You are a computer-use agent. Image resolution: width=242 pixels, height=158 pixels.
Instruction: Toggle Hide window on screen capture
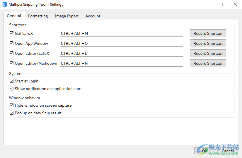pyautogui.click(x=12, y=105)
